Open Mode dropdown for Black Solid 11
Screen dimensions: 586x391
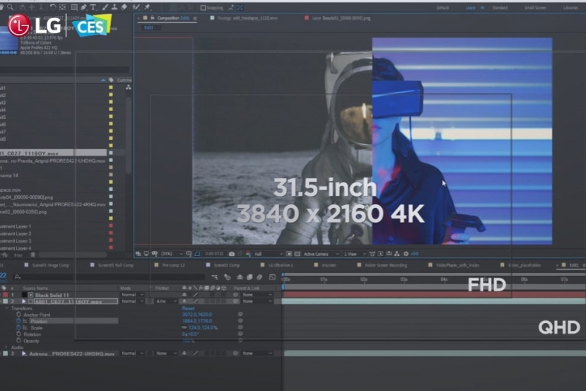pos(132,295)
